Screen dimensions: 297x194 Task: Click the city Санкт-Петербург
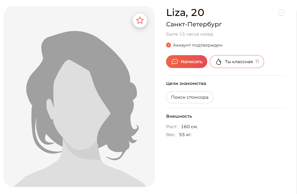pyautogui.click(x=194, y=25)
